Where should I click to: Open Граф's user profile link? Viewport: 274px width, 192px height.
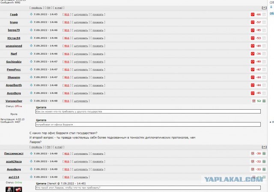(x=14, y=15)
